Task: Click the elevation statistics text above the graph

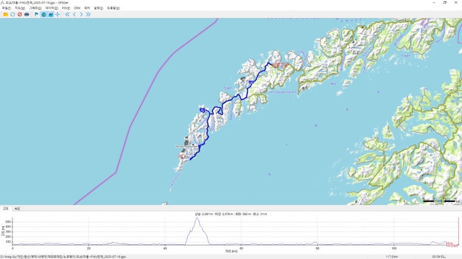Action: tap(231, 214)
